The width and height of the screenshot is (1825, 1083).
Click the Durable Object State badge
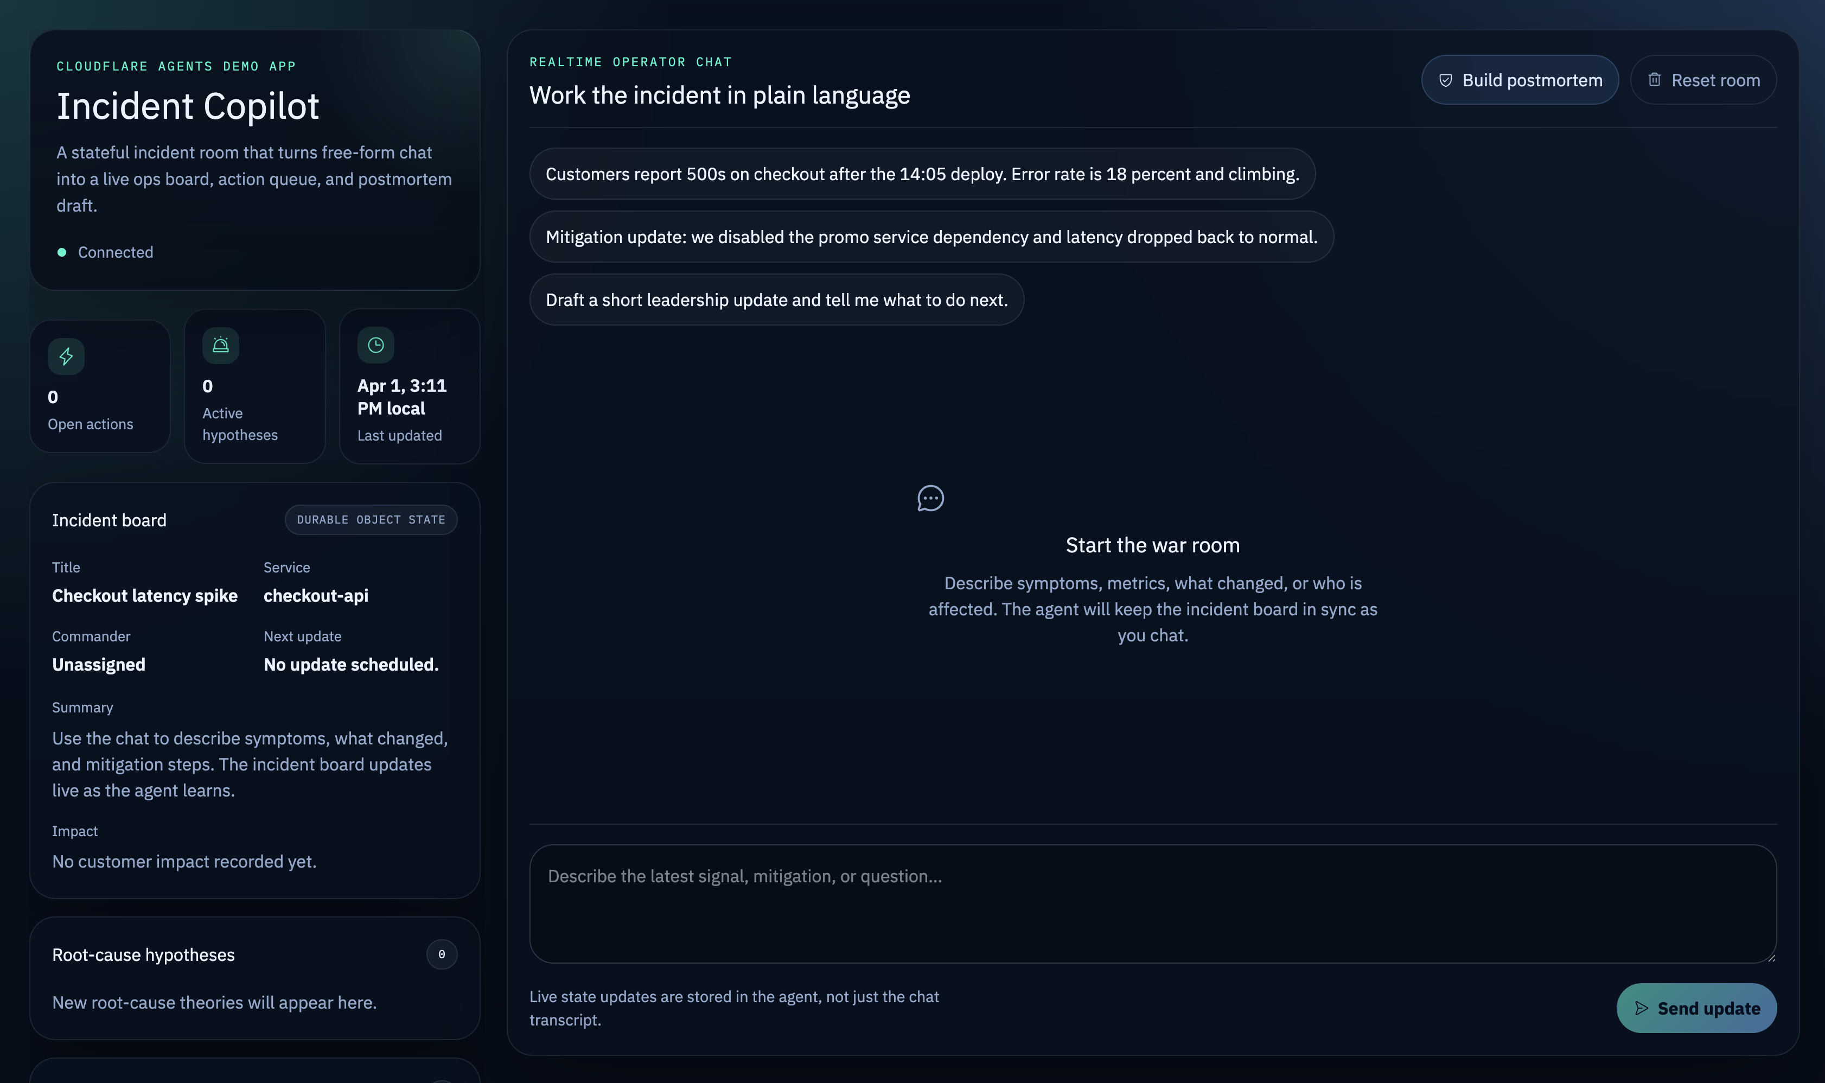(x=371, y=520)
